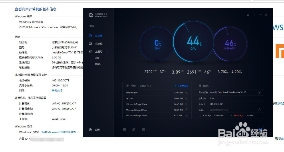
Task: Click phone number 400-100-5678 in System window
Action: pos(61,80)
